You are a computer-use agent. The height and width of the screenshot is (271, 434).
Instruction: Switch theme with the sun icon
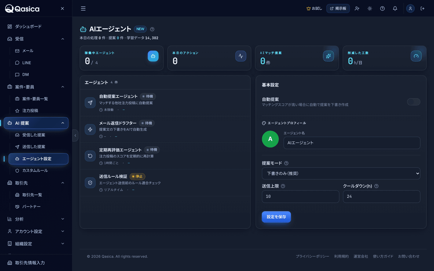coord(370,8)
